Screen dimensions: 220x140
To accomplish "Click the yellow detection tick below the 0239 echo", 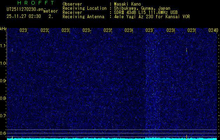I will click(186, 137).
